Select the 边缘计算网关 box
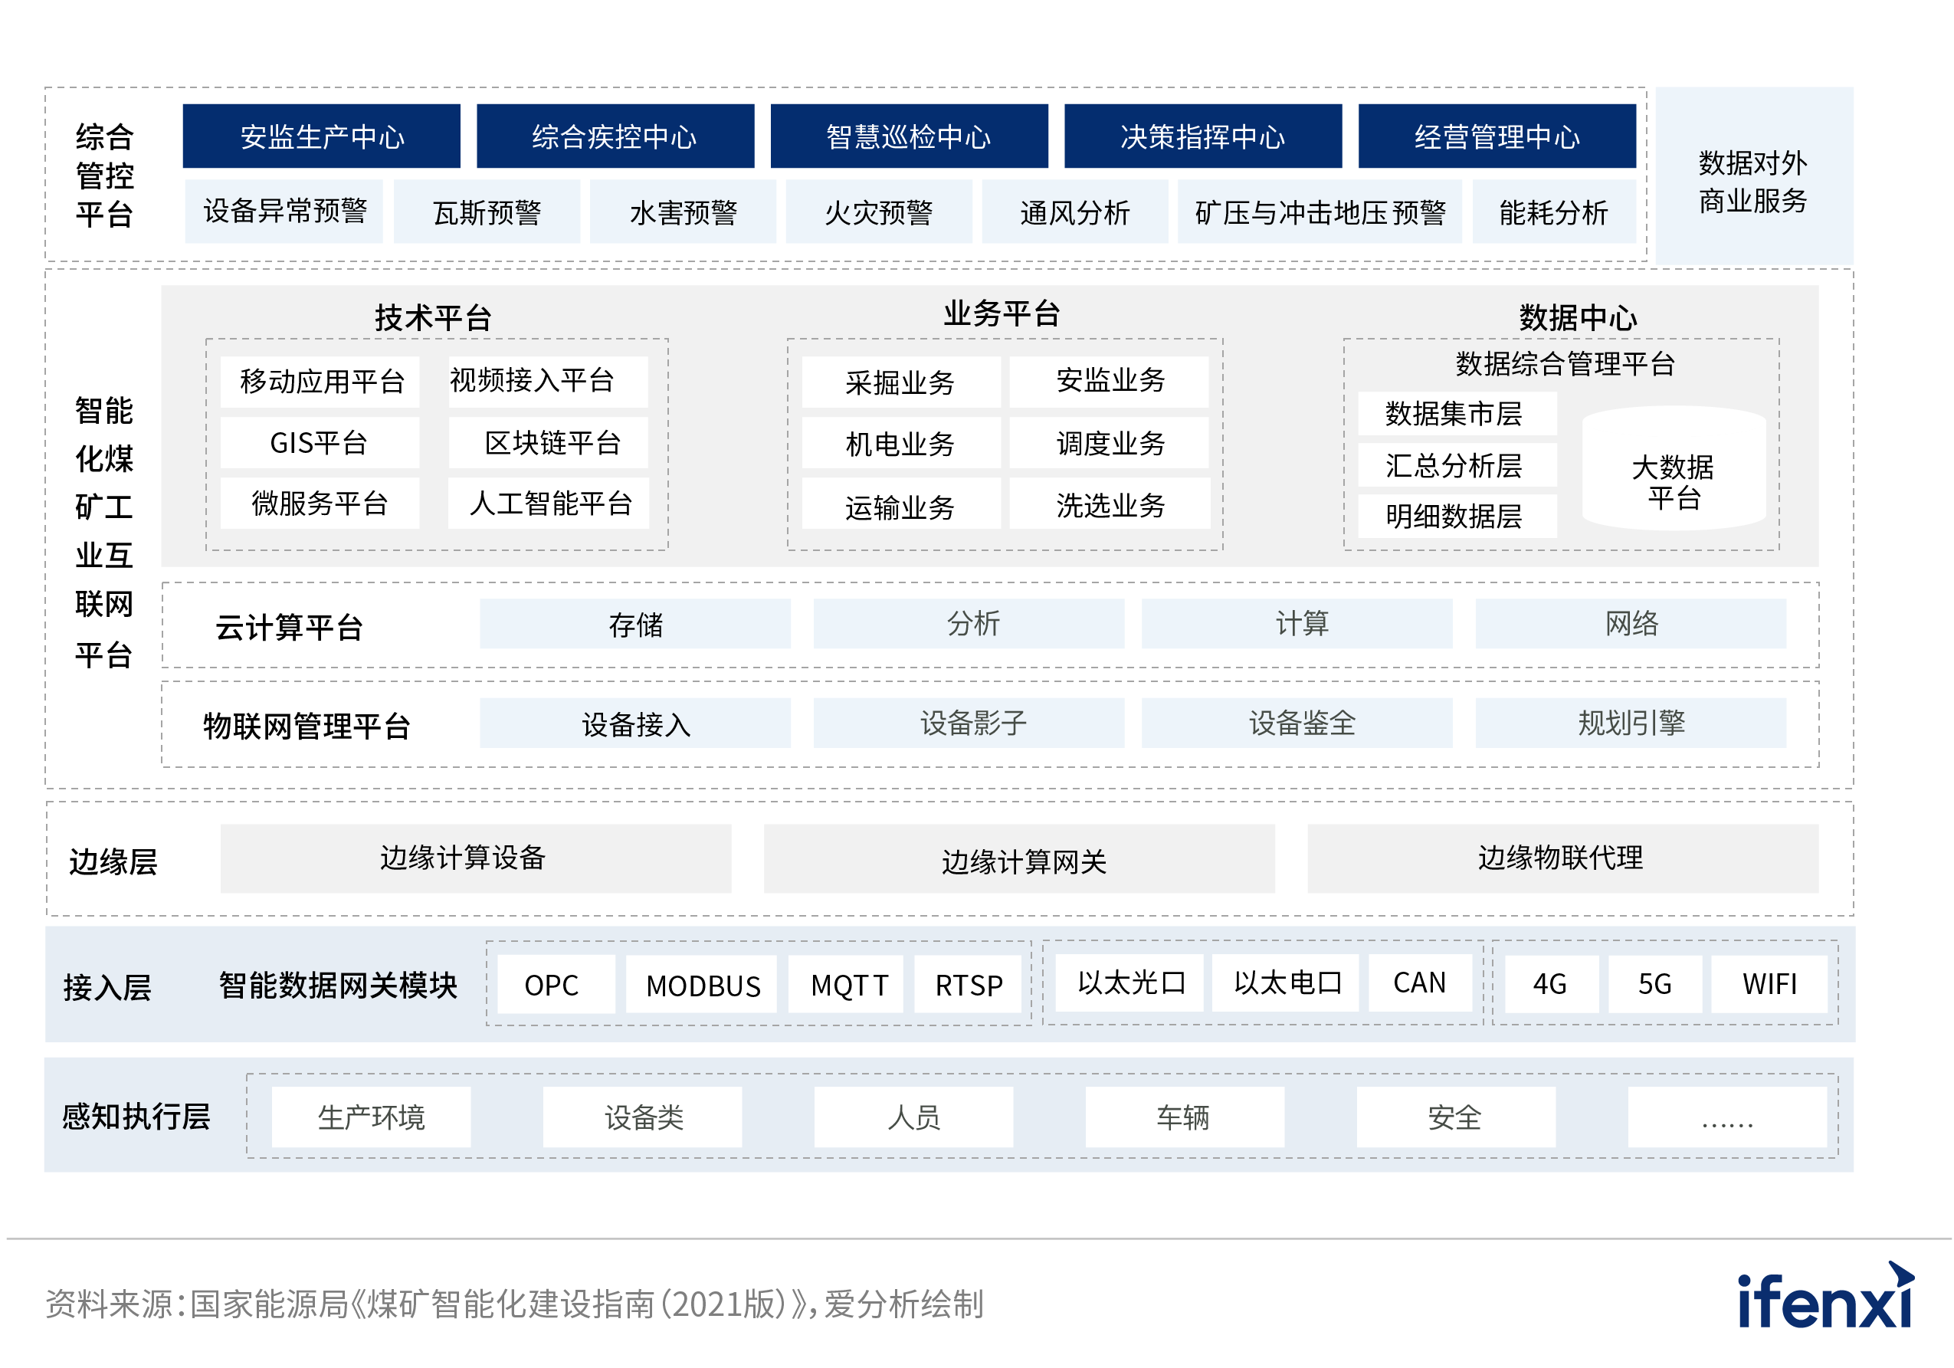This screenshot has width=1954, height=1368. click(x=1020, y=860)
